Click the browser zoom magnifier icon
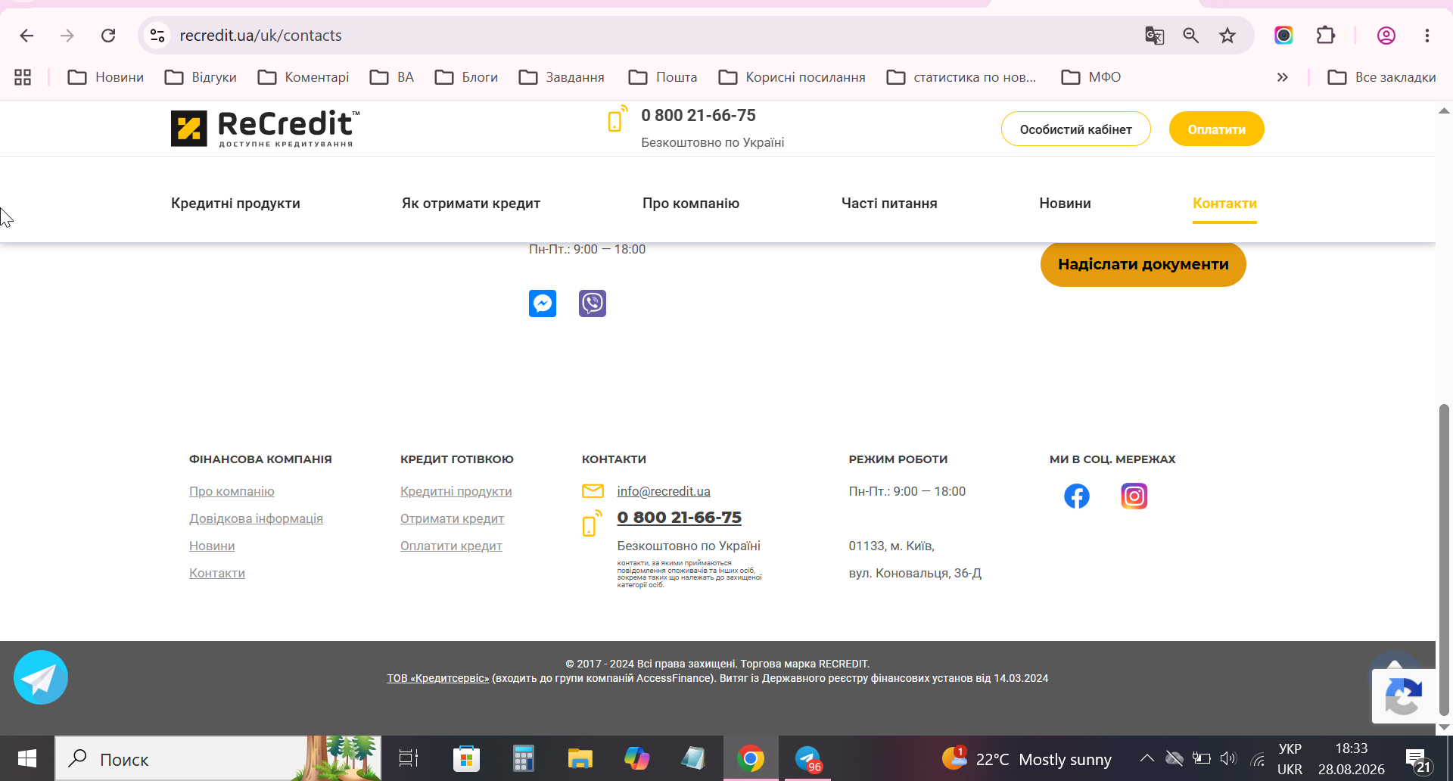The width and height of the screenshot is (1453, 781). coord(1191,36)
